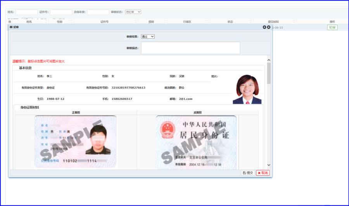Click the dialog's vertical scrollbar thumb
The image size is (349, 206).
click(269, 74)
